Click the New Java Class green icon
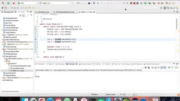180x101 pixels. coord(162,3)
